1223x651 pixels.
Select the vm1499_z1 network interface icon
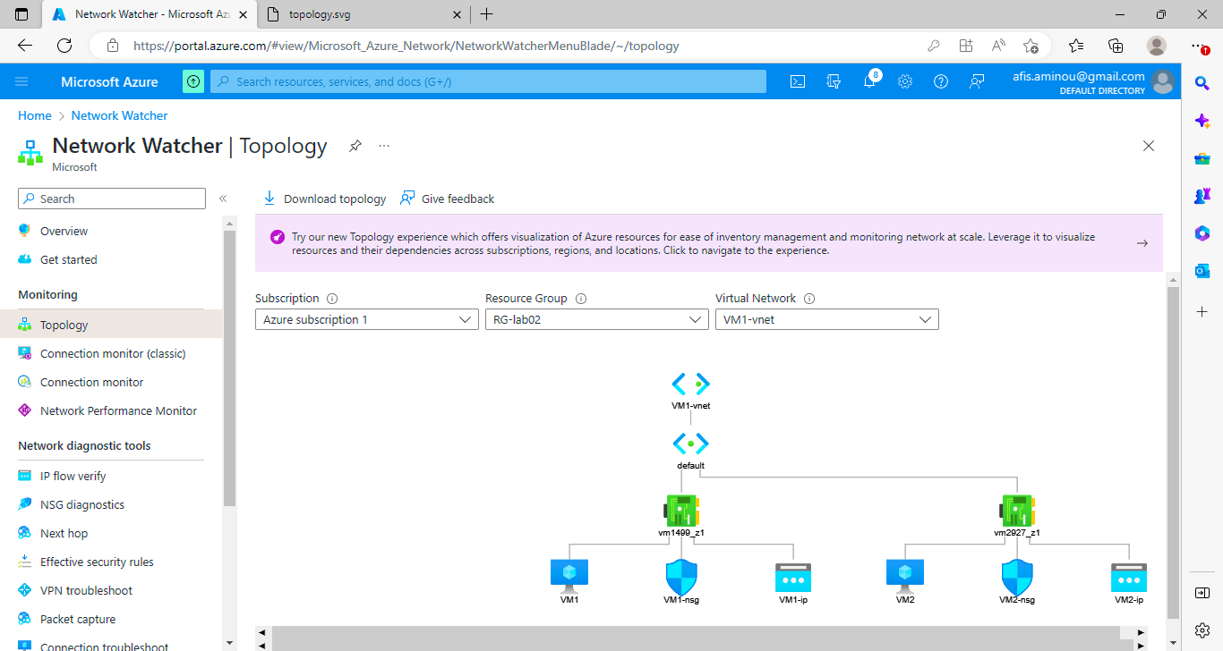click(x=681, y=511)
